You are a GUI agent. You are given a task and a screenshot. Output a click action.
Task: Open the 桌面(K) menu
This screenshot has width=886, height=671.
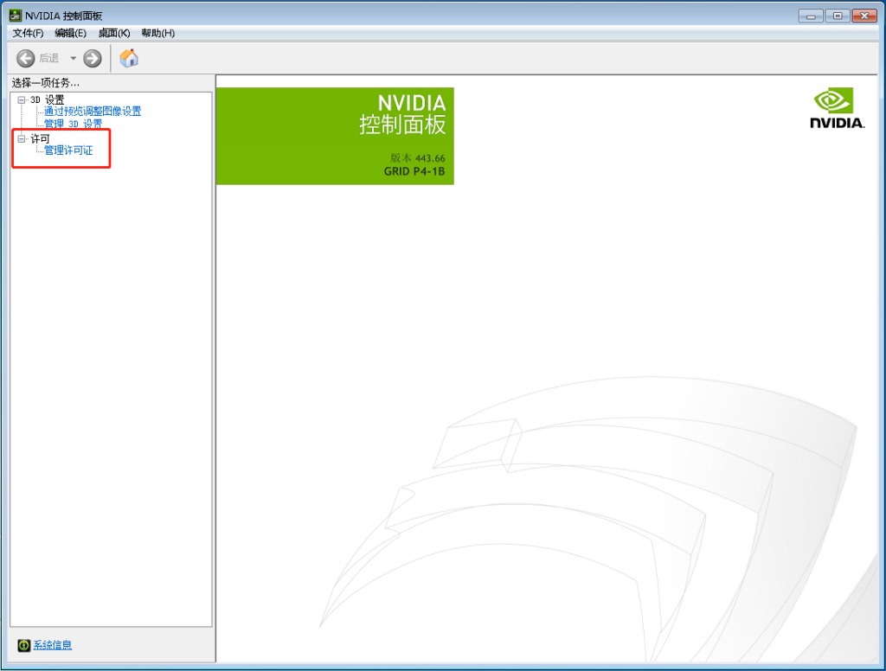point(113,33)
